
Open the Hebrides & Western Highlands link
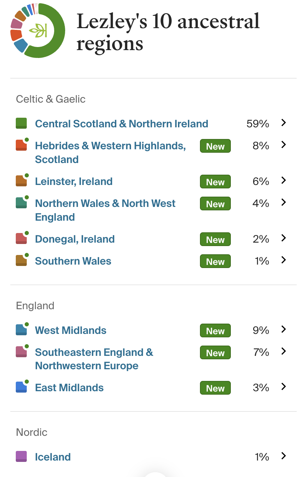coord(110,152)
